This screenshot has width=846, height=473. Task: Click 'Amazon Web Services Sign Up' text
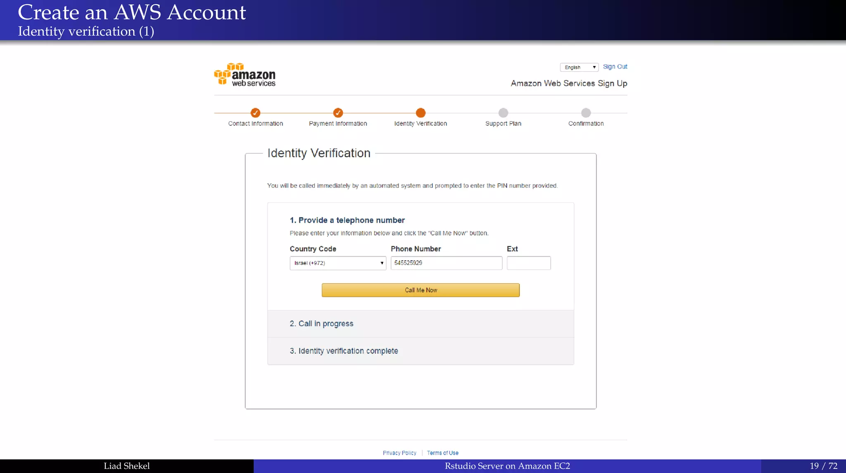pyautogui.click(x=569, y=83)
